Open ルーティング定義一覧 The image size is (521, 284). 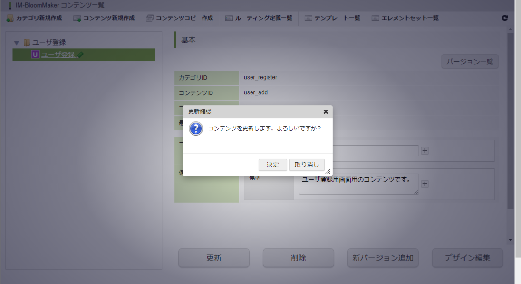pyautogui.click(x=259, y=18)
